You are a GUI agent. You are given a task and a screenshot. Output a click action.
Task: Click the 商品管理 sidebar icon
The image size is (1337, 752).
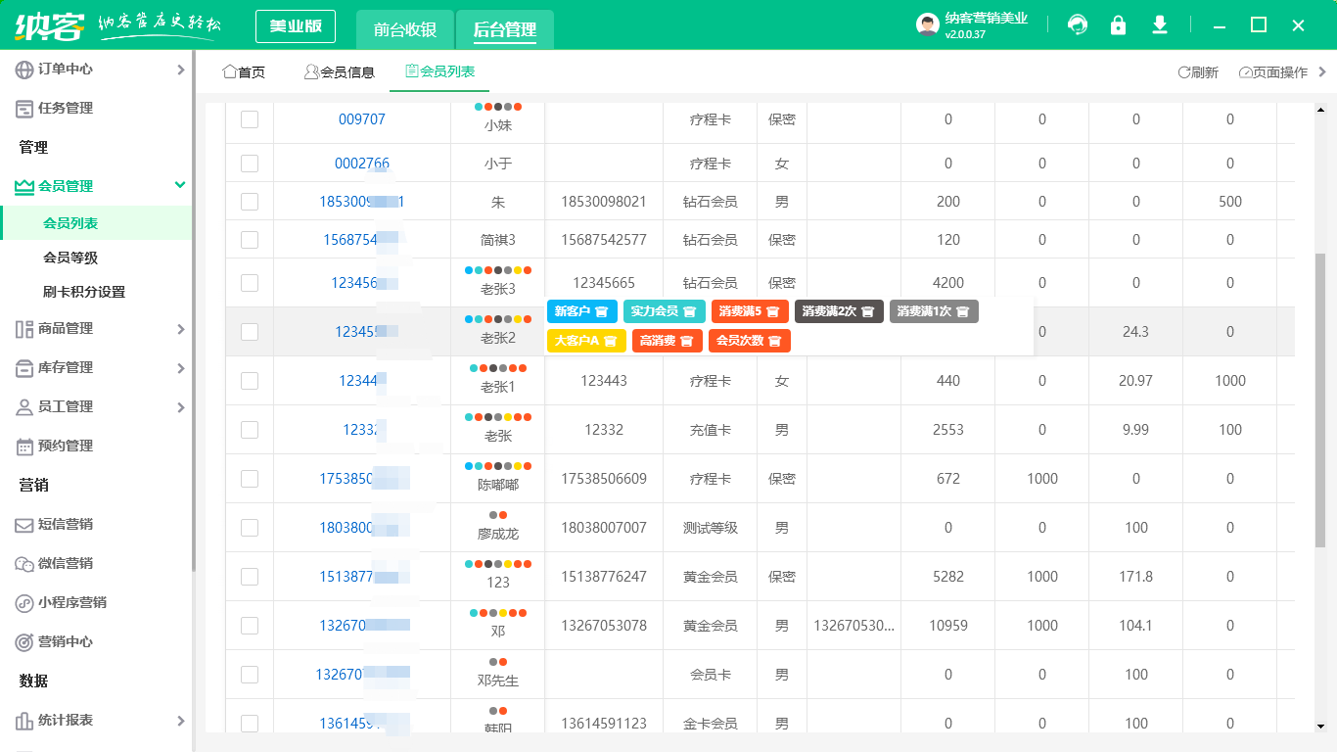coord(23,329)
